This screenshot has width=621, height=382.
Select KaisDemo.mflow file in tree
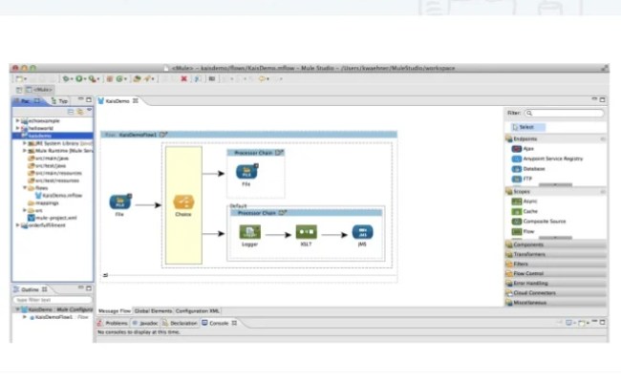[x=58, y=195]
